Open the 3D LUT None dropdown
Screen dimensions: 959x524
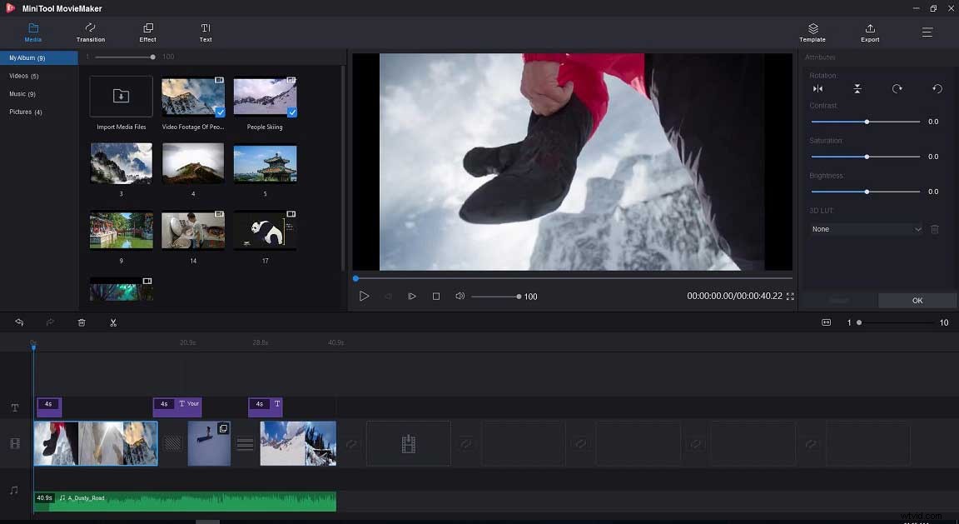click(866, 228)
